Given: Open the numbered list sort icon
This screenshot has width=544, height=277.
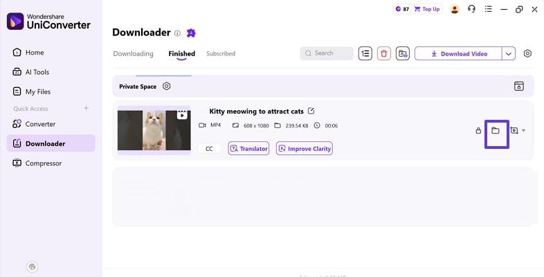Looking at the screenshot, I should [365, 53].
